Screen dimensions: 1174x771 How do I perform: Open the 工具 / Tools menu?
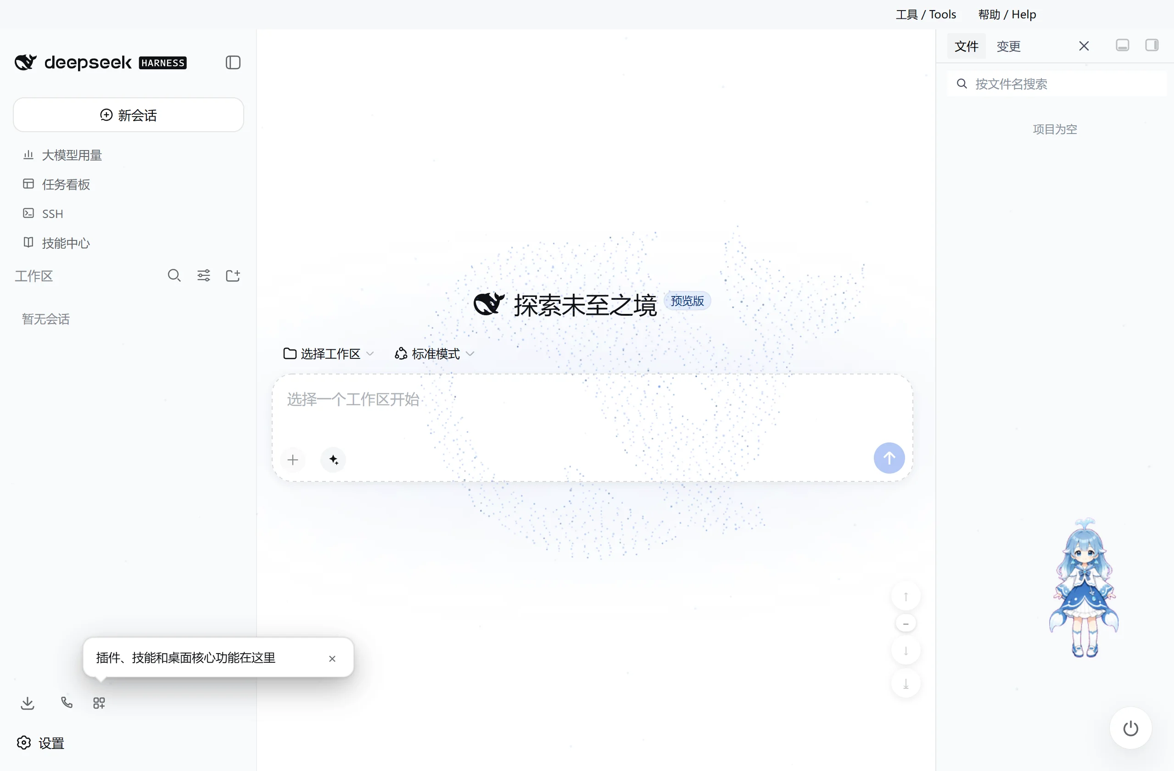[x=926, y=14]
